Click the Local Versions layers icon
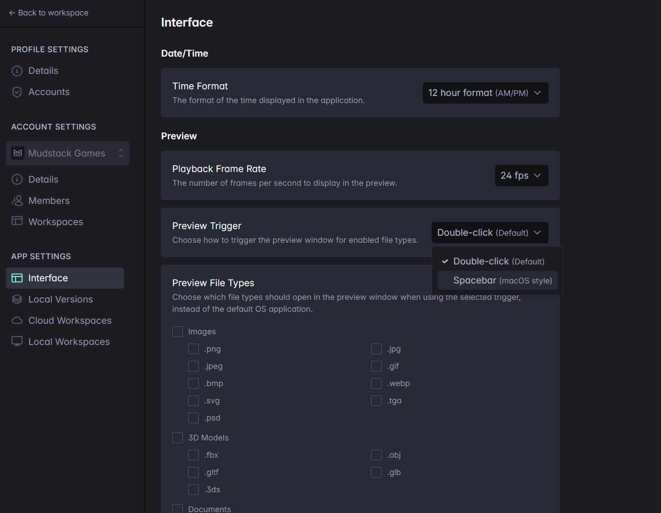Screen dimensions: 661x513 point(16,299)
